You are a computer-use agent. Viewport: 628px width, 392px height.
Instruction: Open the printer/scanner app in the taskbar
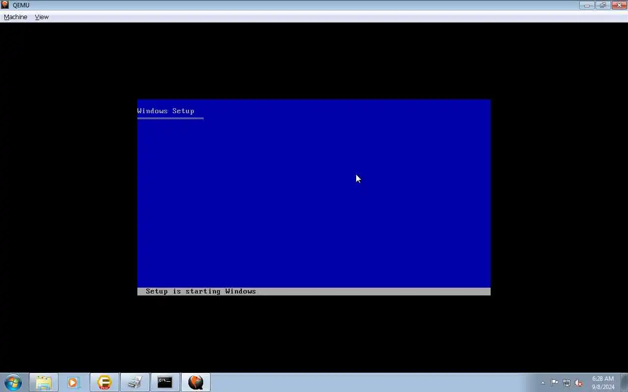134,382
